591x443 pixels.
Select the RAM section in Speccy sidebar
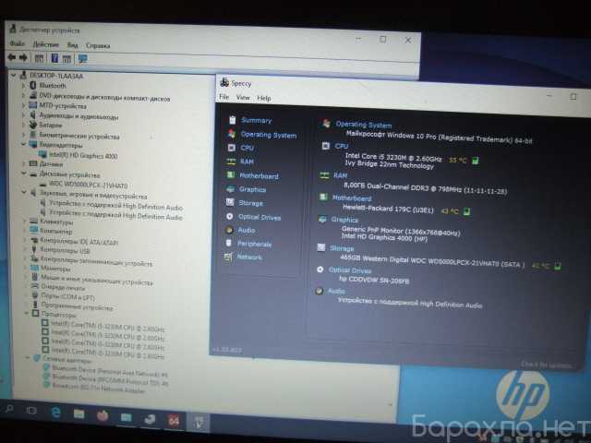pyautogui.click(x=246, y=162)
